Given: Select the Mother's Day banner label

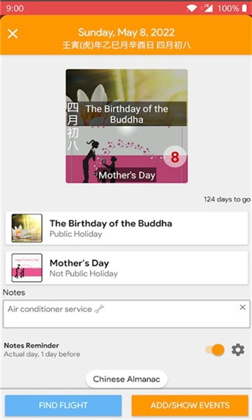Looking at the screenshot, I should 127,175.
